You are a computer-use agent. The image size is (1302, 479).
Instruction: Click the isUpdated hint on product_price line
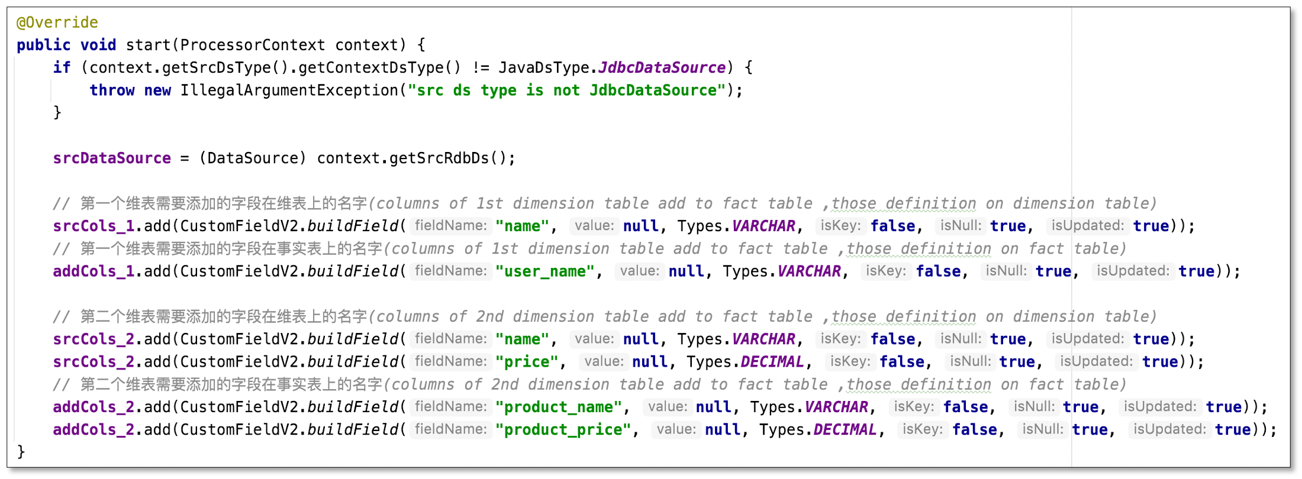click(x=1168, y=429)
